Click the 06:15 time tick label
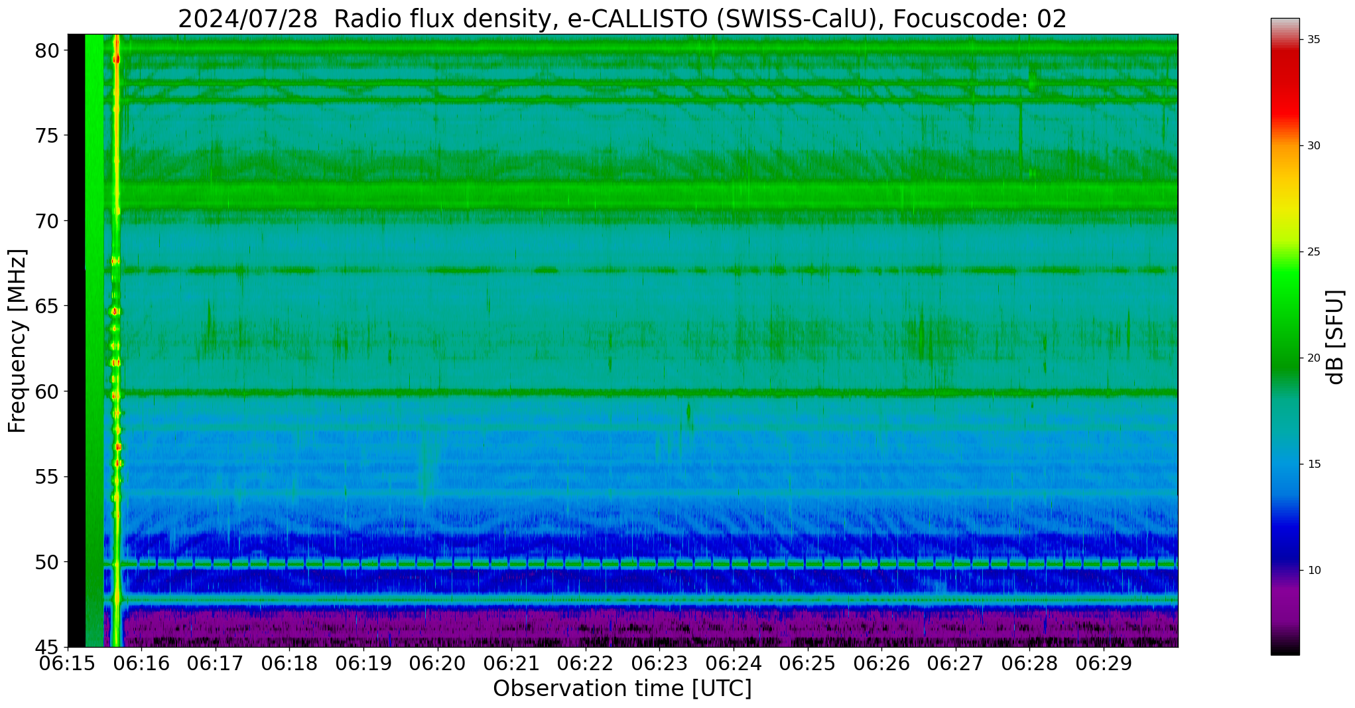Viewport: 1355px width, 708px height. pyautogui.click(x=68, y=663)
